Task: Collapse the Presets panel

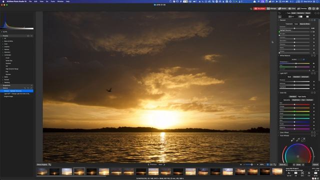Action: pyautogui.click(x=1, y=36)
